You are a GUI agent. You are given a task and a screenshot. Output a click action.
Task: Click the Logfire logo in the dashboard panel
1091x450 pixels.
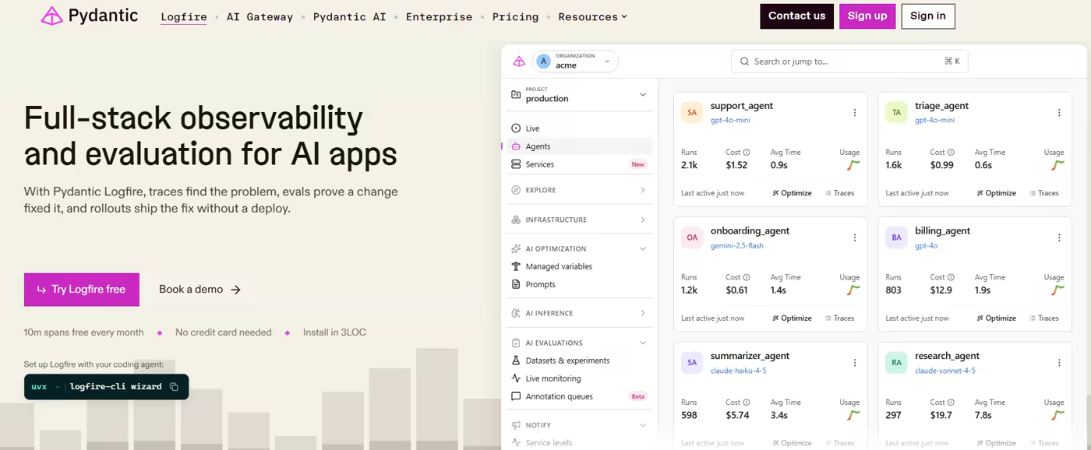point(519,62)
